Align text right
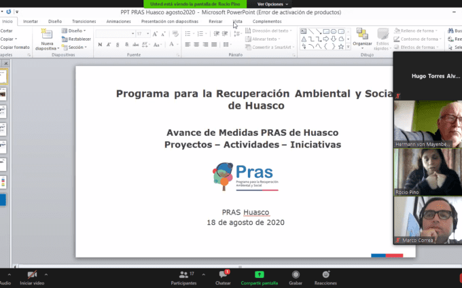Viewport: 462px width, 288px height. click(x=205, y=44)
